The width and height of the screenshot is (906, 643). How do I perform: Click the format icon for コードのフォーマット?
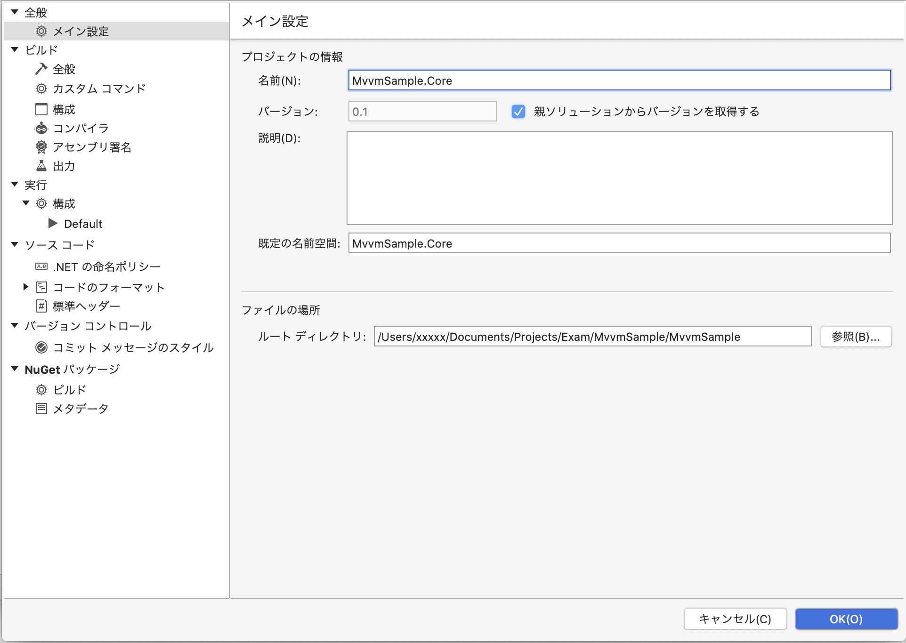pyautogui.click(x=41, y=287)
